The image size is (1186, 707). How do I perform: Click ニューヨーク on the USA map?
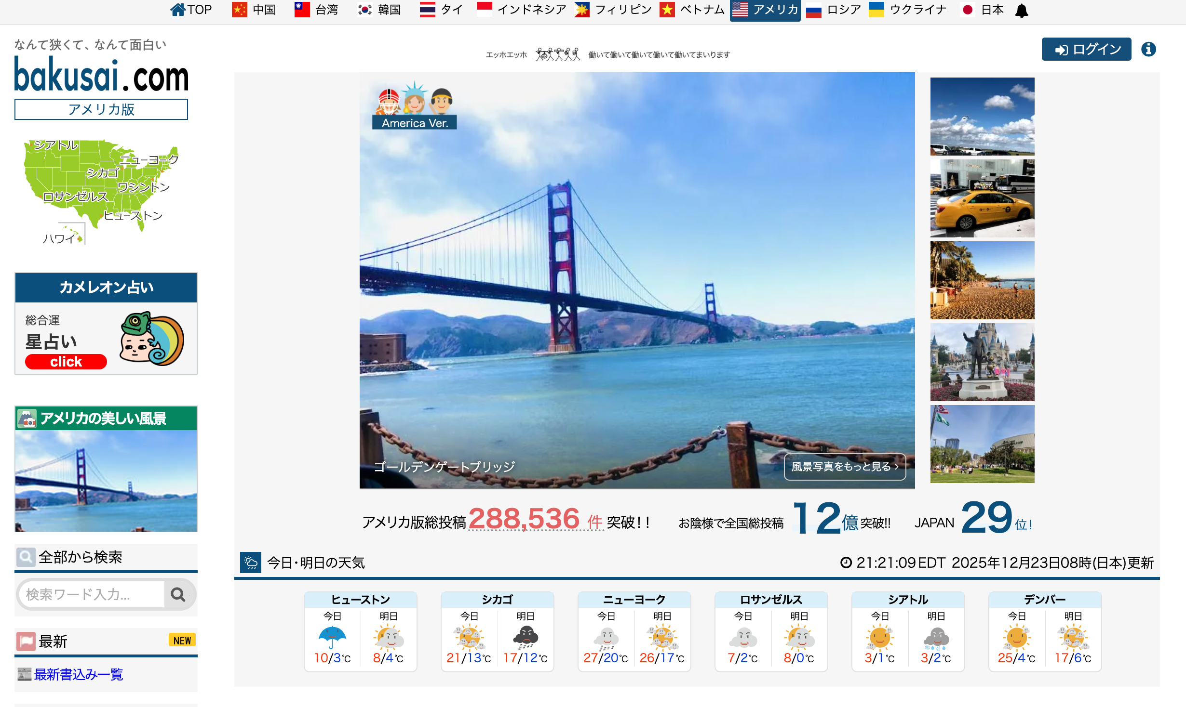[x=149, y=160]
